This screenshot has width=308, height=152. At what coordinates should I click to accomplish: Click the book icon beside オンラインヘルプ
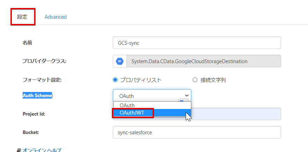point(19,150)
